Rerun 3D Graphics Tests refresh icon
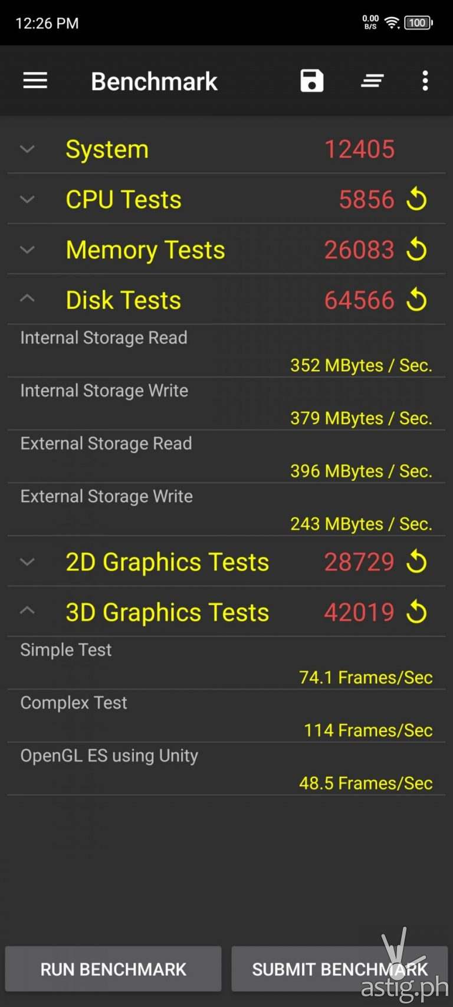Screen dimensions: 453x1007 point(416,612)
